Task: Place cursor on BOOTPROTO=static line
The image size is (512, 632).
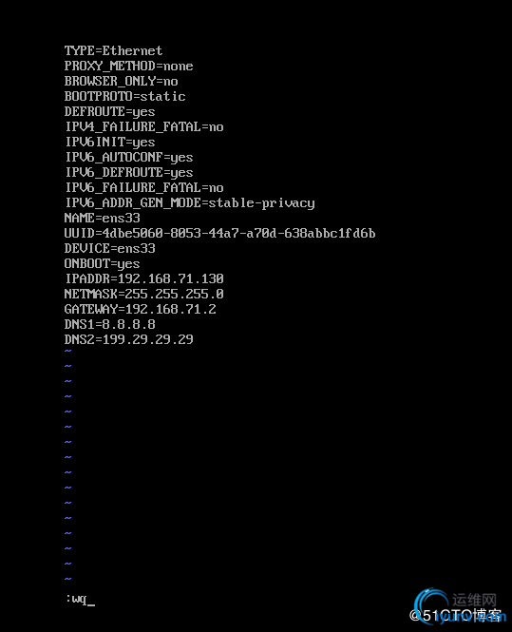Action: pos(124,96)
